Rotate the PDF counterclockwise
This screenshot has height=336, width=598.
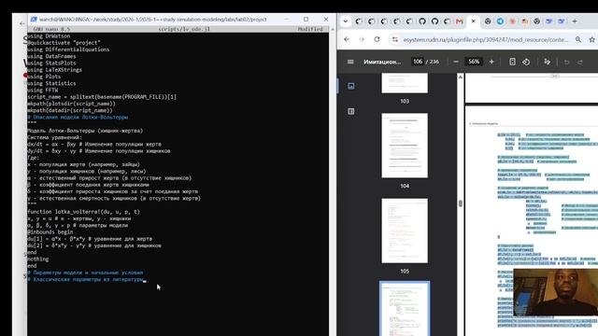coord(526,62)
